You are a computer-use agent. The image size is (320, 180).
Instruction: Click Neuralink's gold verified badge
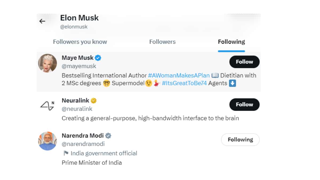click(94, 101)
